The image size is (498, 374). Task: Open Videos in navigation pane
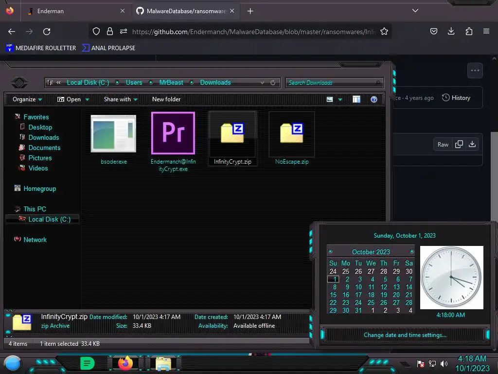[x=38, y=168]
